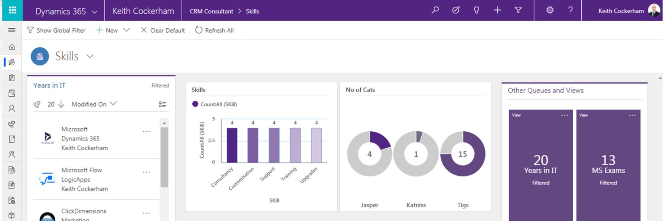The height and width of the screenshot is (221, 663).
Task: Click the Years in IT list scrollbar
Action: pos(164,157)
